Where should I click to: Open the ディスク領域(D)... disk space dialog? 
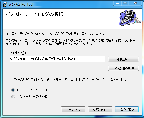pyautogui.click(x=124, y=68)
